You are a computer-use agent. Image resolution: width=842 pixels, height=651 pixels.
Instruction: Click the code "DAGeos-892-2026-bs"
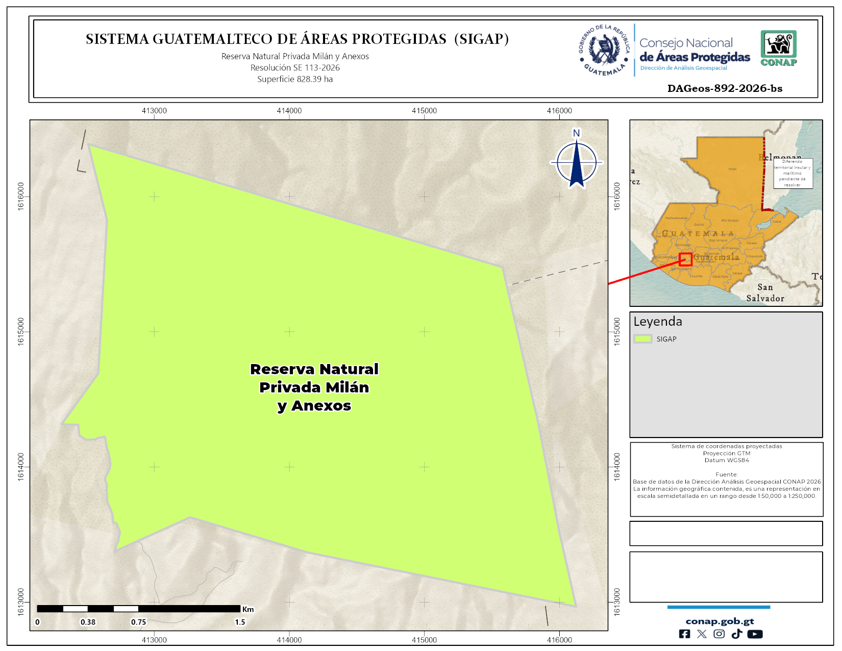point(725,88)
